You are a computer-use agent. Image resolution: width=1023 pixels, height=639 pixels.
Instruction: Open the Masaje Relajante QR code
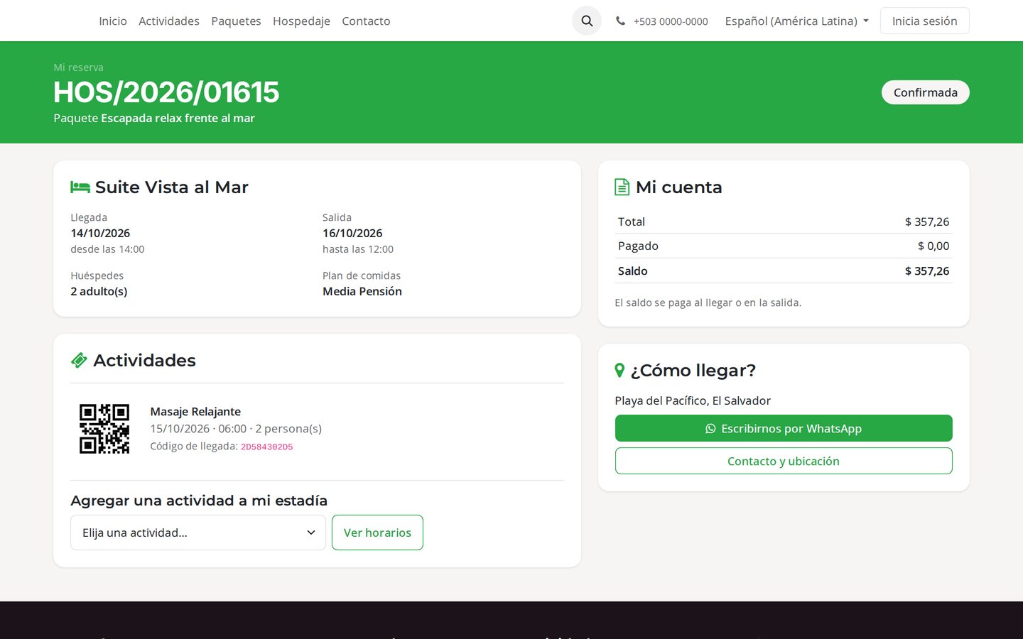104,429
